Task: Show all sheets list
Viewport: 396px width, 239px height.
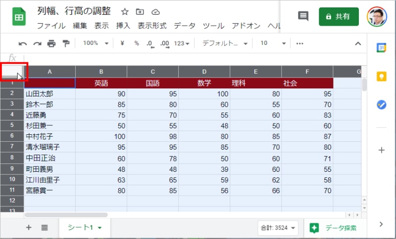Action: point(45,228)
